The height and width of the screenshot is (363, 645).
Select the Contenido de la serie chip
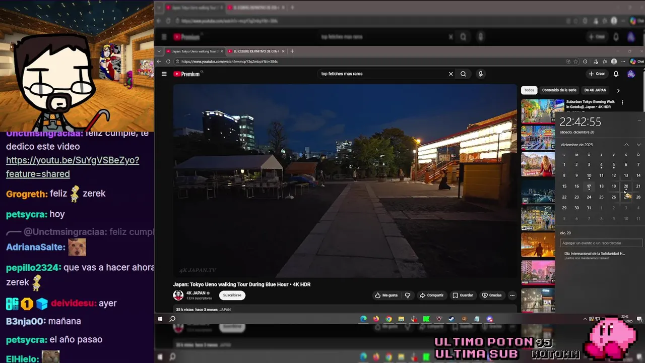click(x=559, y=90)
